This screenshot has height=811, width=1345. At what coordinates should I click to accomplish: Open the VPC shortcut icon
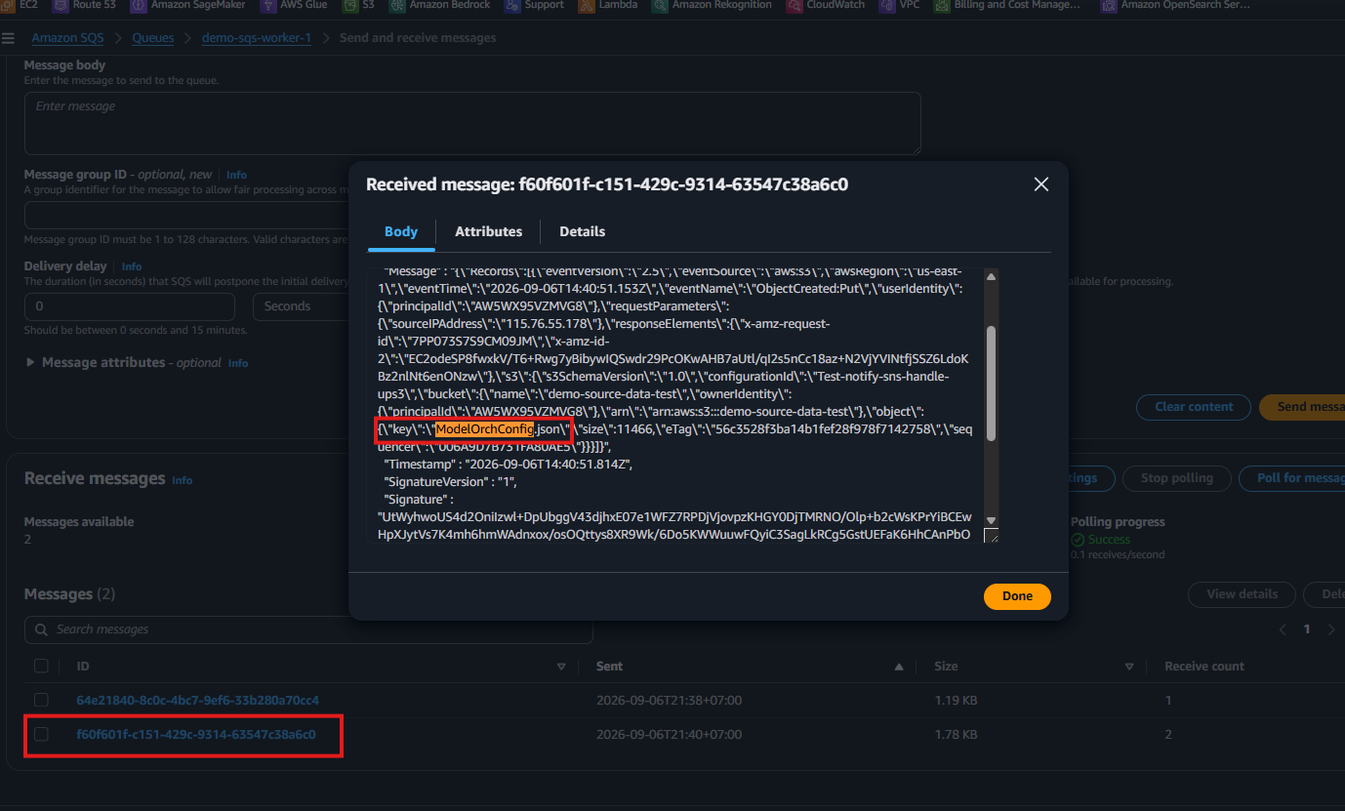point(886,5)
